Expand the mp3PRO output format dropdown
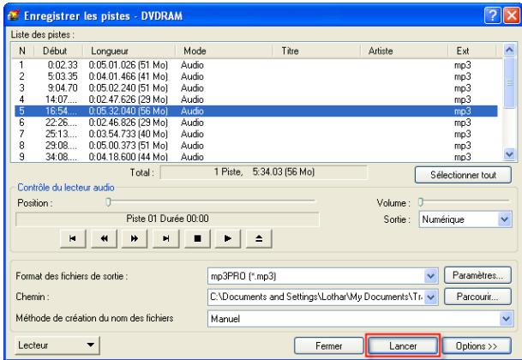The image size is (522, 360). pyautogui.click(x=431, y=276)
